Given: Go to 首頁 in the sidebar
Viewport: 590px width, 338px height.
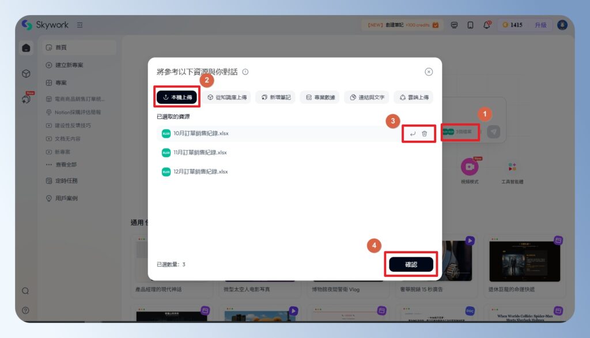Looking at the screenshot, I should 59,48.
